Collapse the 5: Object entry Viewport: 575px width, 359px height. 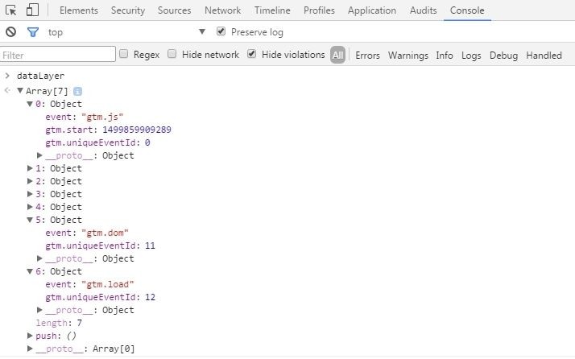click(x=30, y=220)
